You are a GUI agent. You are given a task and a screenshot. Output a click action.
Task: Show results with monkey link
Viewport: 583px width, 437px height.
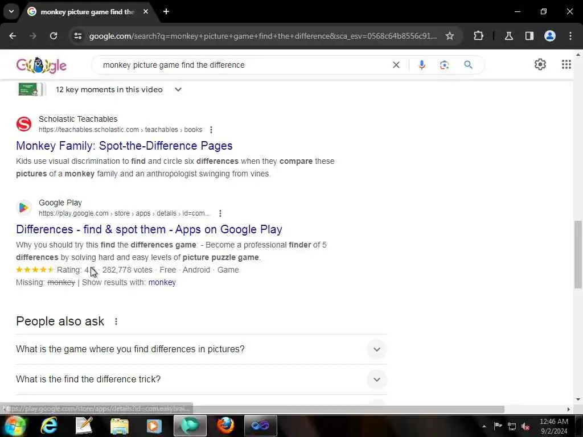[x=162, y=282]
